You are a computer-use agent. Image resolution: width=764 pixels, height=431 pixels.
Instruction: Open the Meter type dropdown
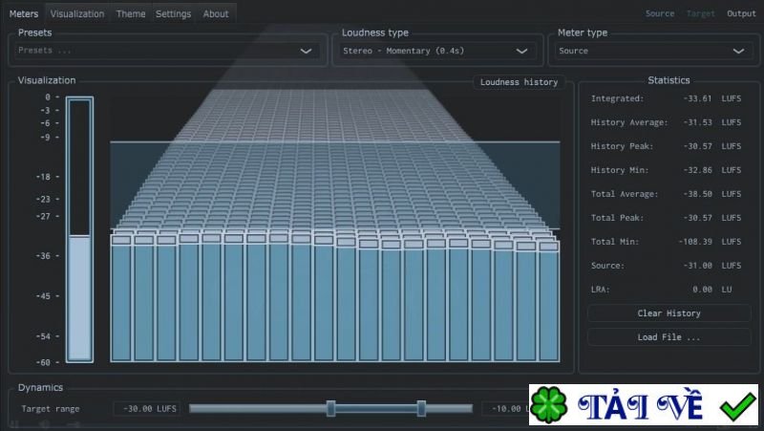pyautogui.click(x=654, y=51)
